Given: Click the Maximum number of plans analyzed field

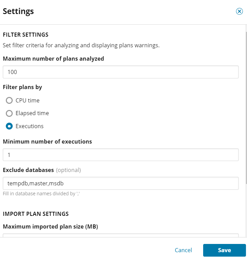Looking at the screenshot, I should coord(121,72).
